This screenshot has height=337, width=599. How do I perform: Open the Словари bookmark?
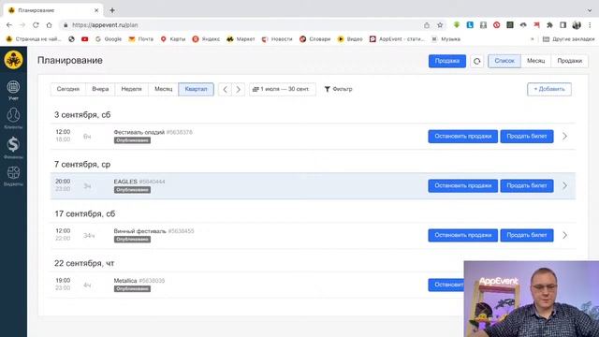tap(314, 39)
